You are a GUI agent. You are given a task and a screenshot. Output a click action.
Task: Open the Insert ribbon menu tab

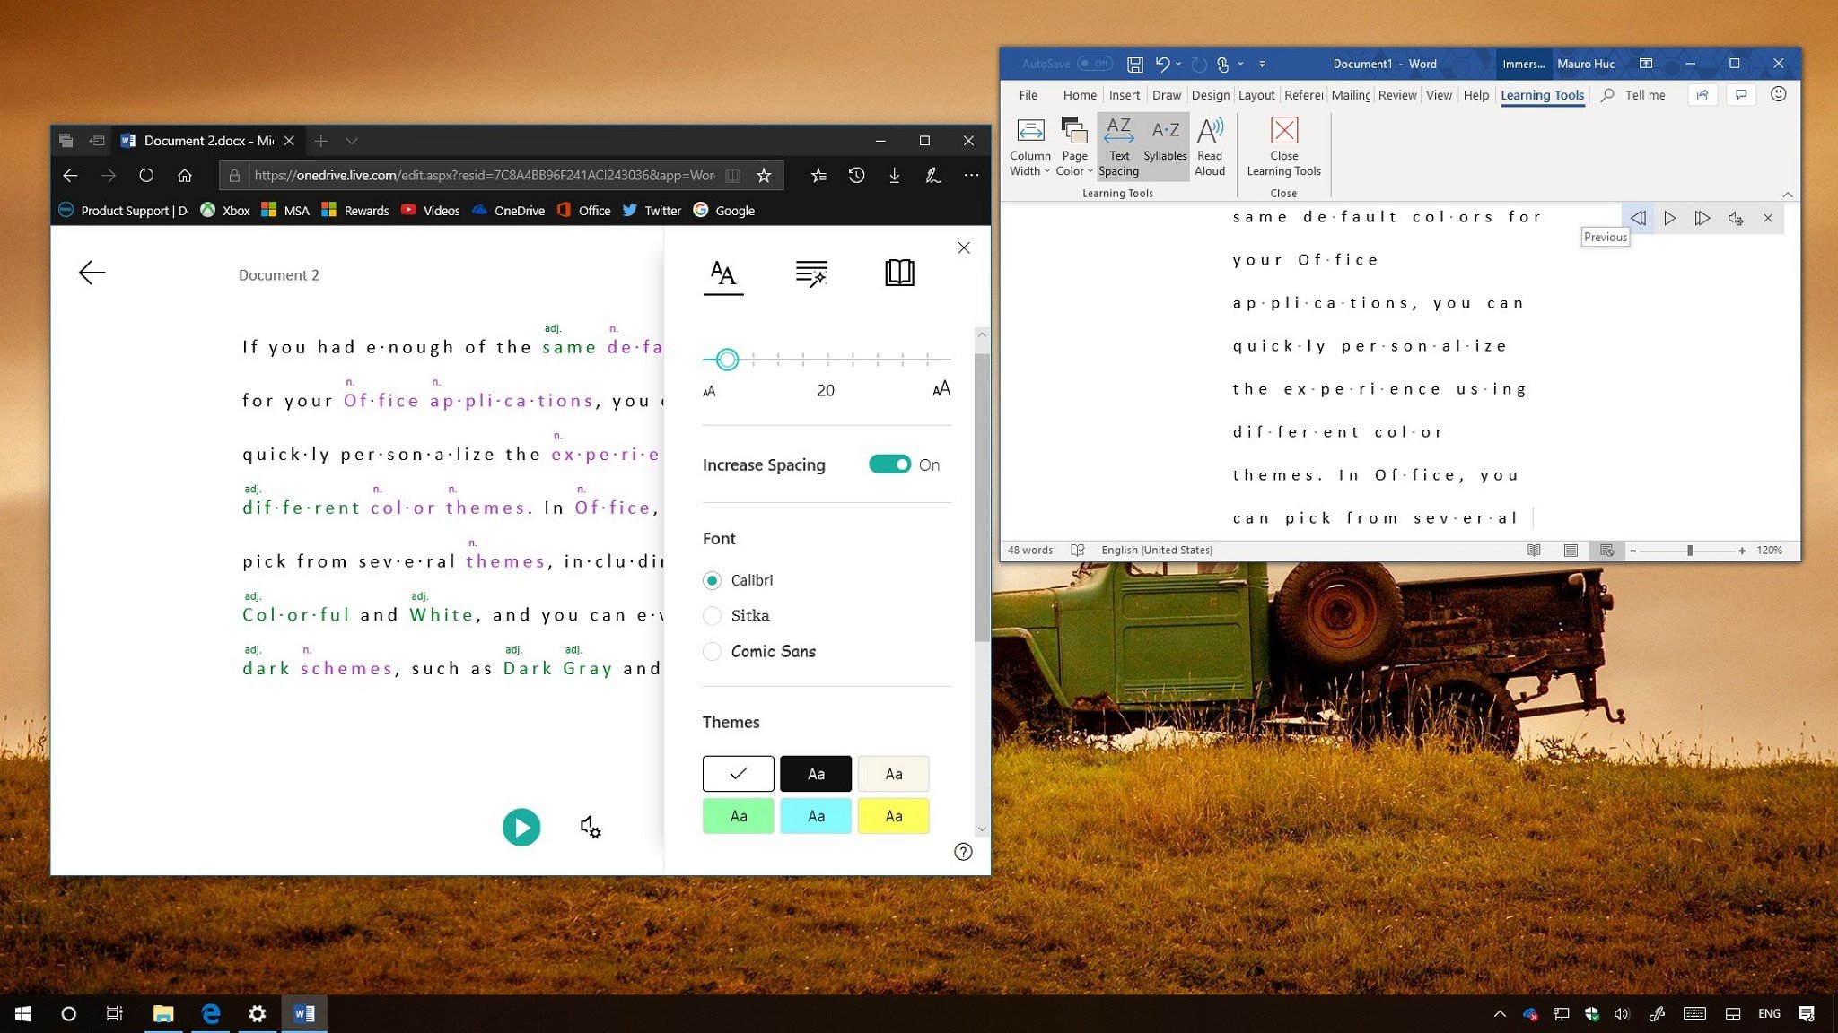1124,94
